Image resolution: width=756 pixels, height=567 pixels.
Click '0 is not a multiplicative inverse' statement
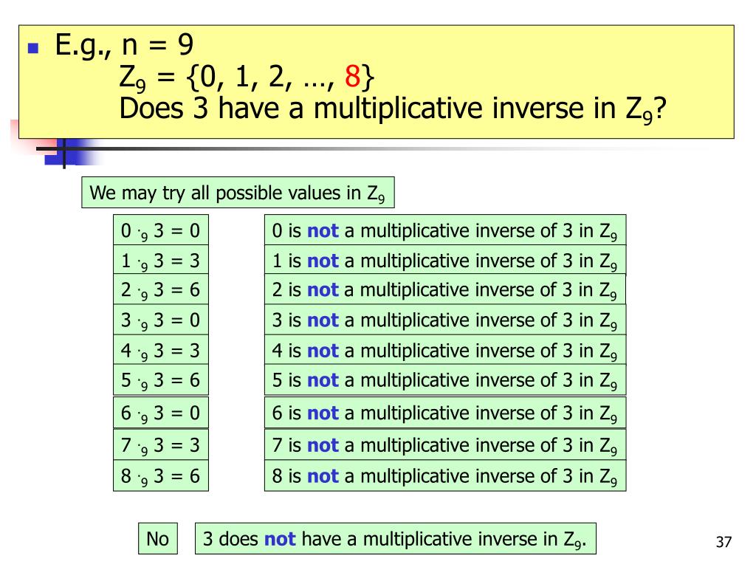[445, 230]
